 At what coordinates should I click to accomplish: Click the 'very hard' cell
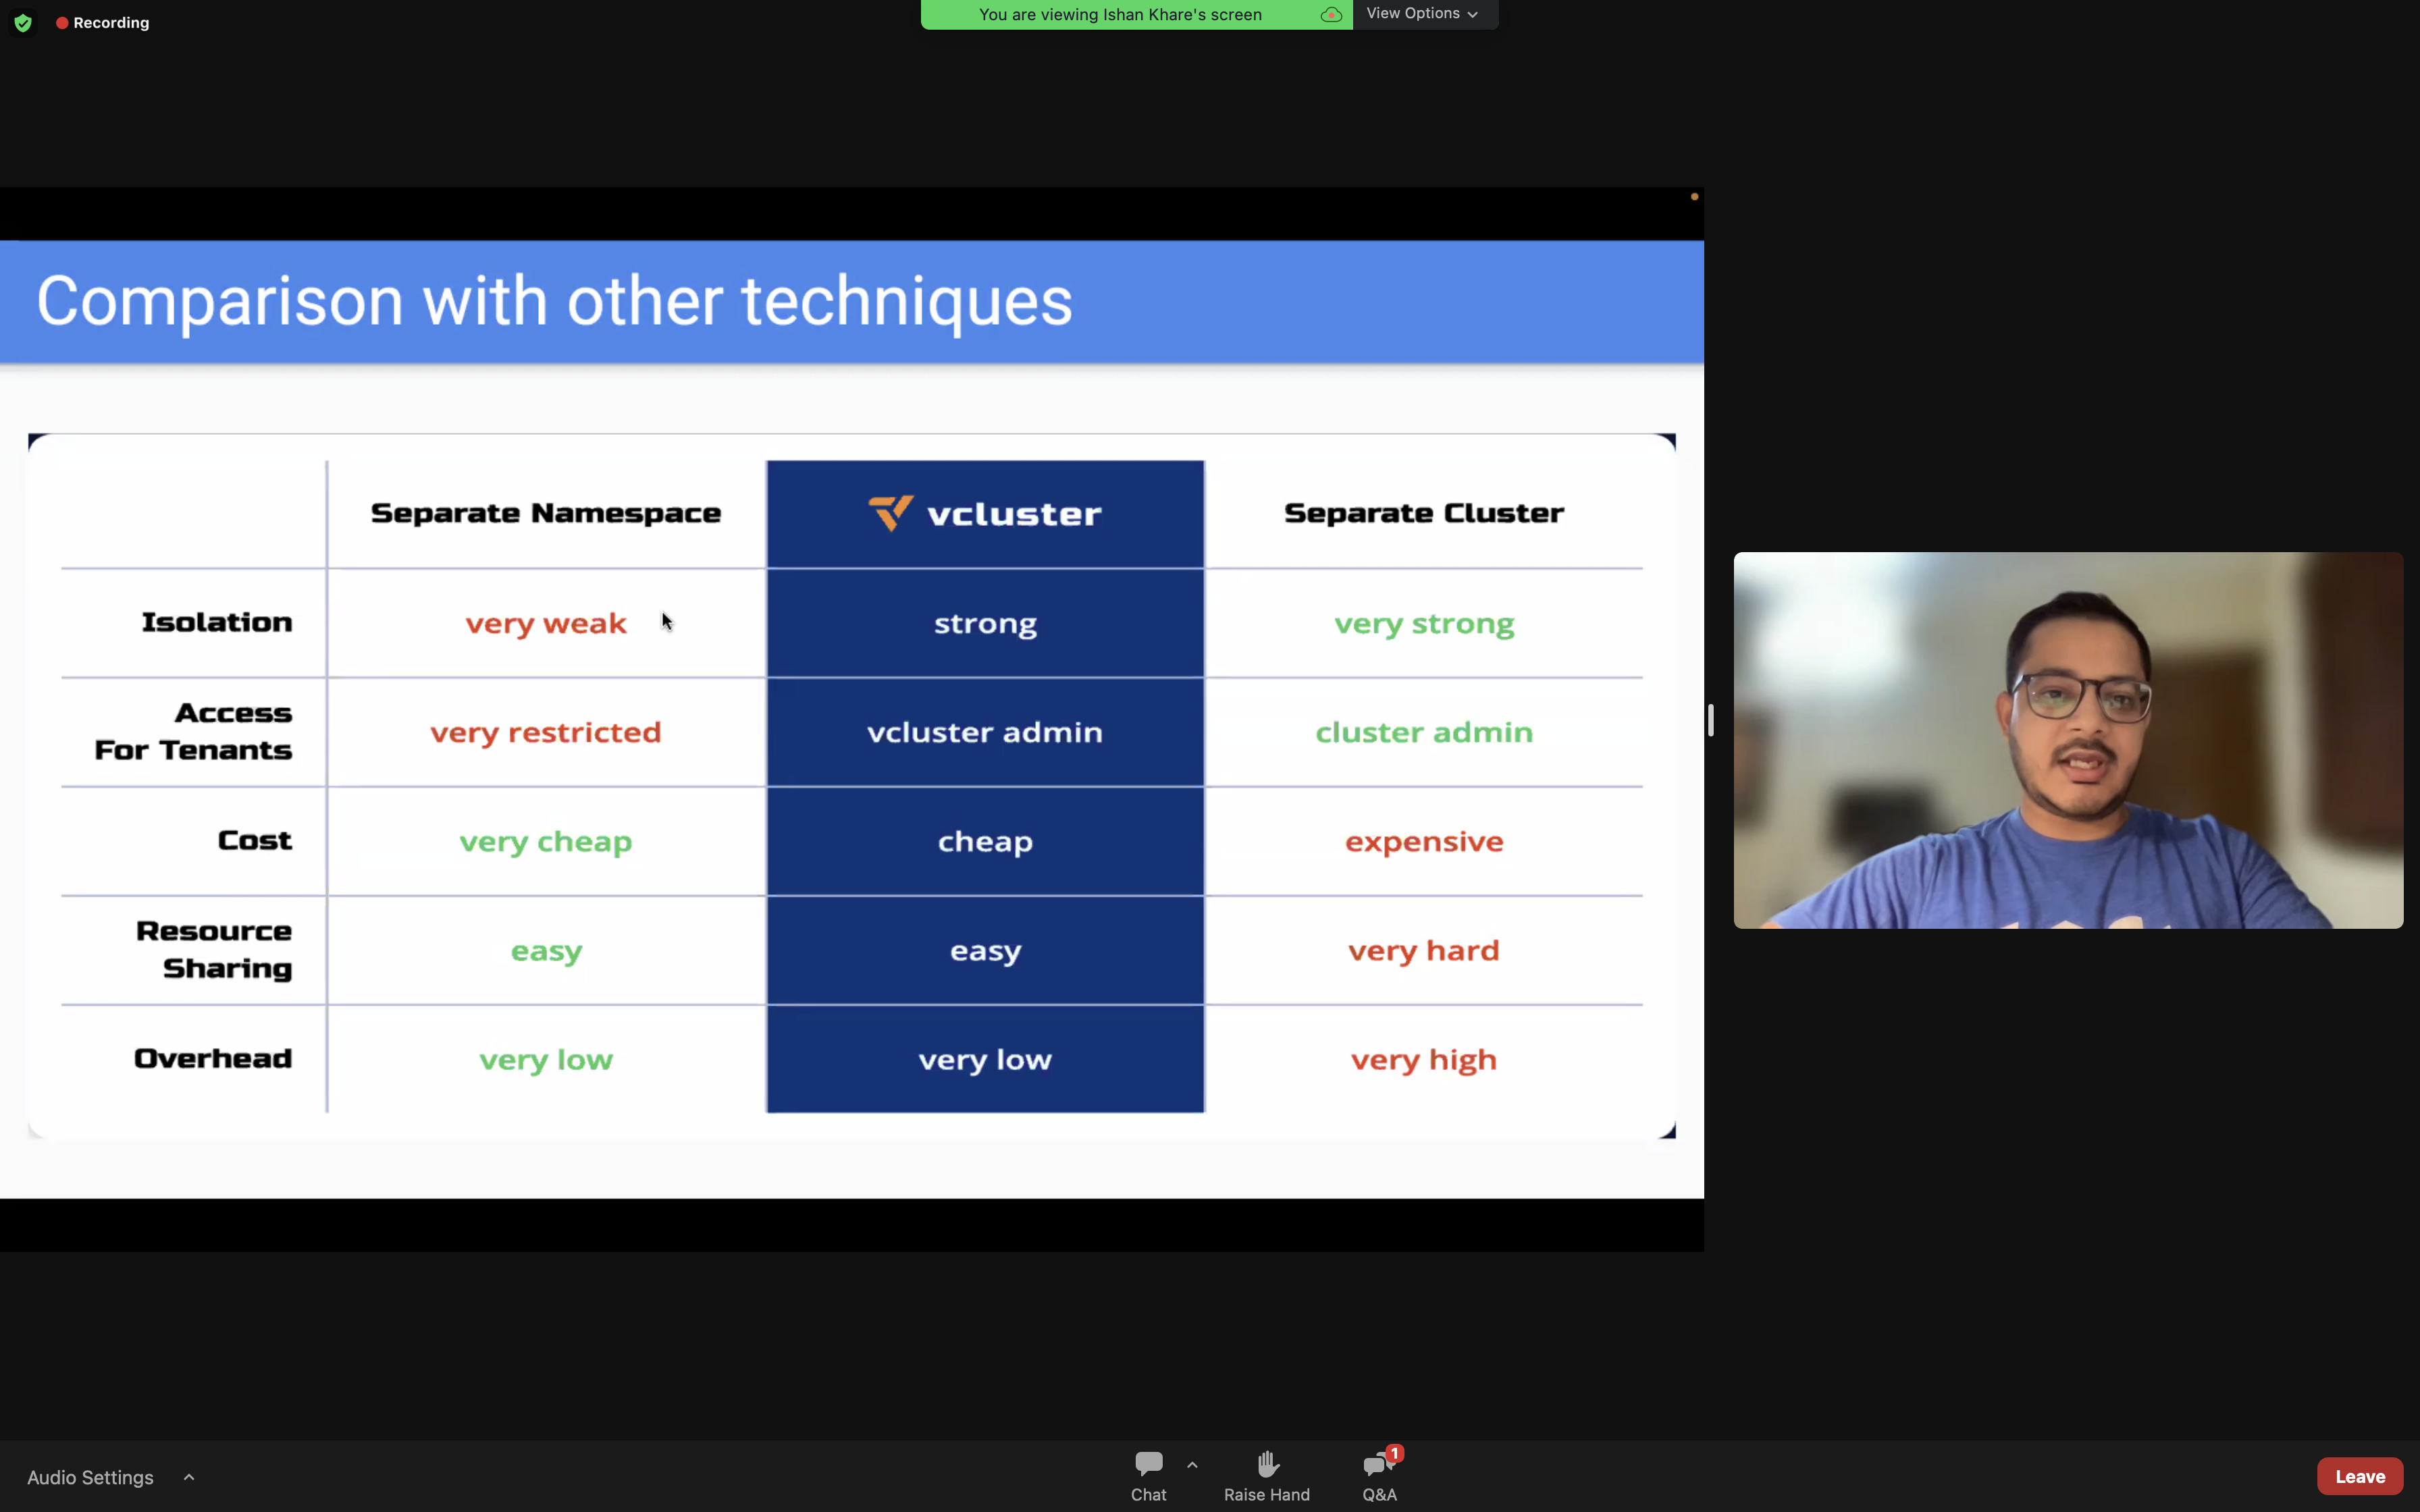pyautogui.click(x=1424, y=950)
